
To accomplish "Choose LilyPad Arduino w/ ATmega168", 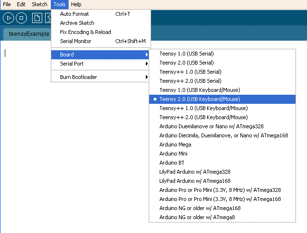I will [x=222, y=181].
